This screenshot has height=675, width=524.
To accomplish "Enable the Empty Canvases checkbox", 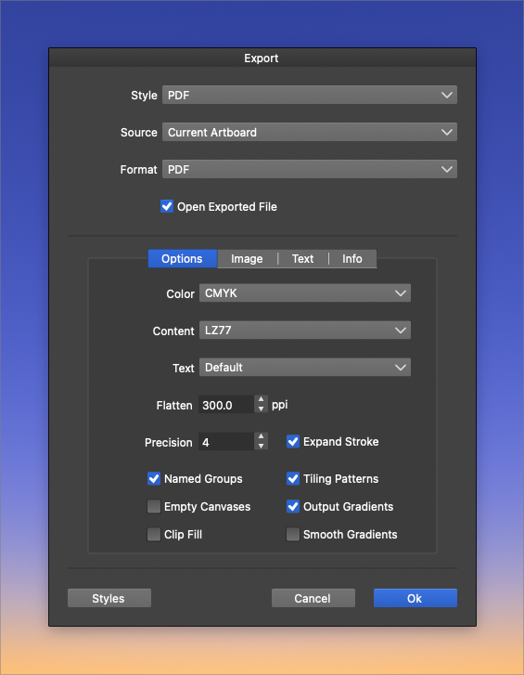I will 153,506.
